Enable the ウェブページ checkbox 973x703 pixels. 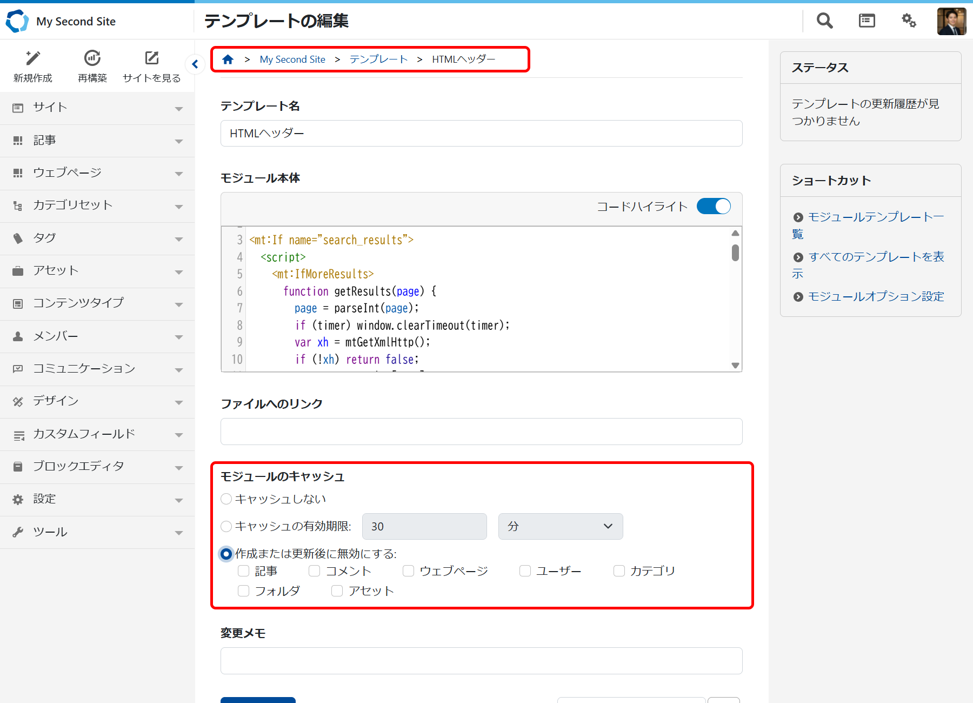(x=409, y=571)
